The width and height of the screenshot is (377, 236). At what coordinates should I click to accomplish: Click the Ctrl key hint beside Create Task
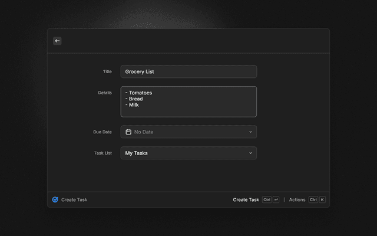pyautogui.click(x=267, y=199)
